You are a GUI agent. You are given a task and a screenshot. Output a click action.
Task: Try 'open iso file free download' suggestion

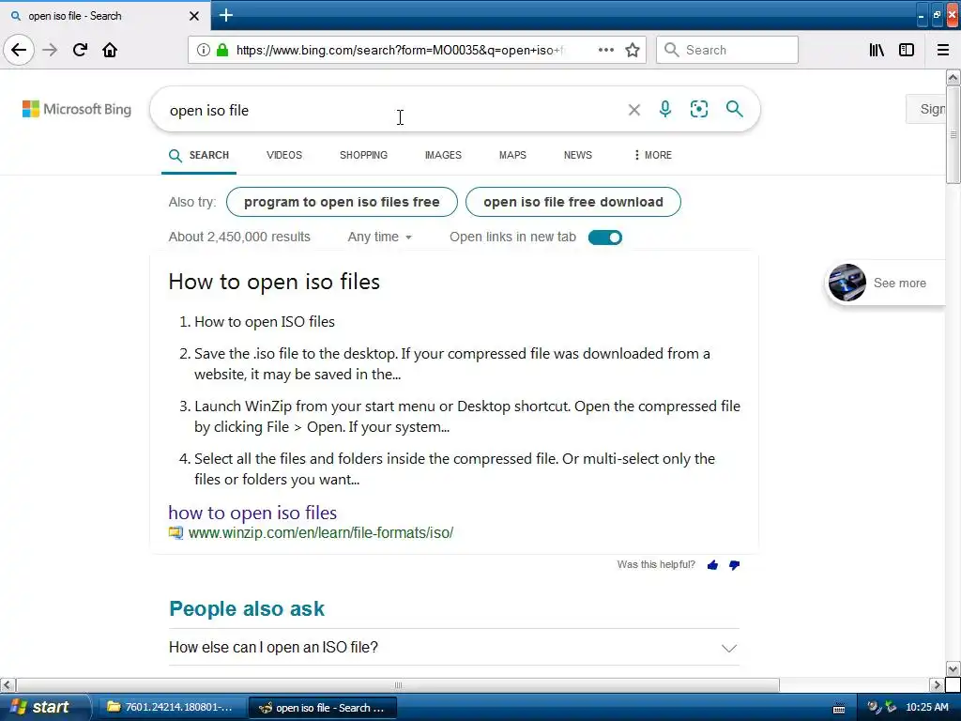(573, 202)
